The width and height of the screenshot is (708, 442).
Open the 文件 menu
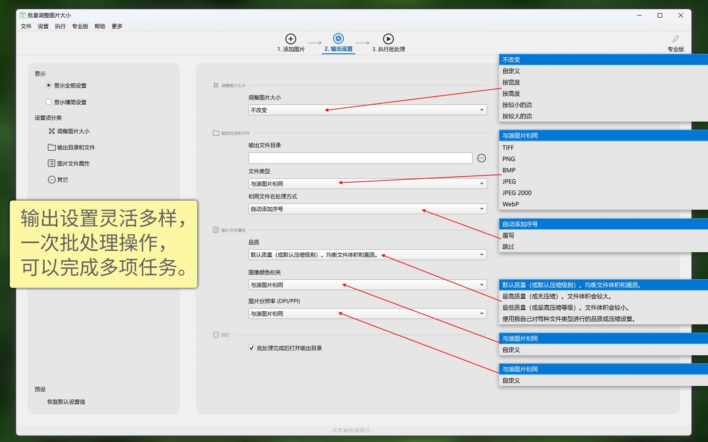(x=26, y=27)
